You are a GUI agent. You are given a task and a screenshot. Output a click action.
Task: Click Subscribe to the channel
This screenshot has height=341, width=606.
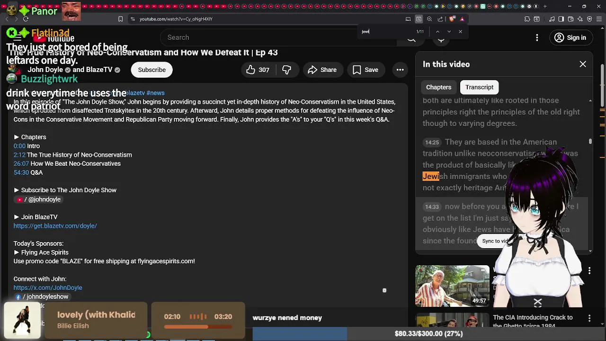pyautogui.click(x=152, y=70)
